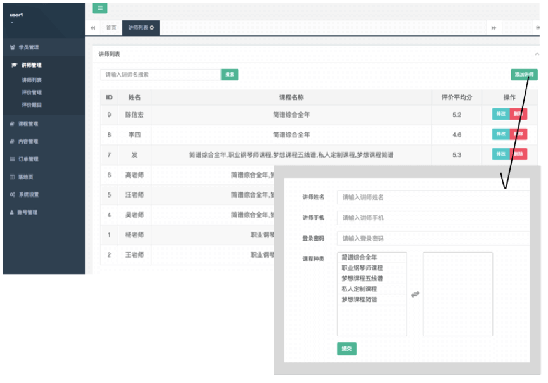
Task: Open 系统设置 in the sidebar
Action: pos(28,194)
